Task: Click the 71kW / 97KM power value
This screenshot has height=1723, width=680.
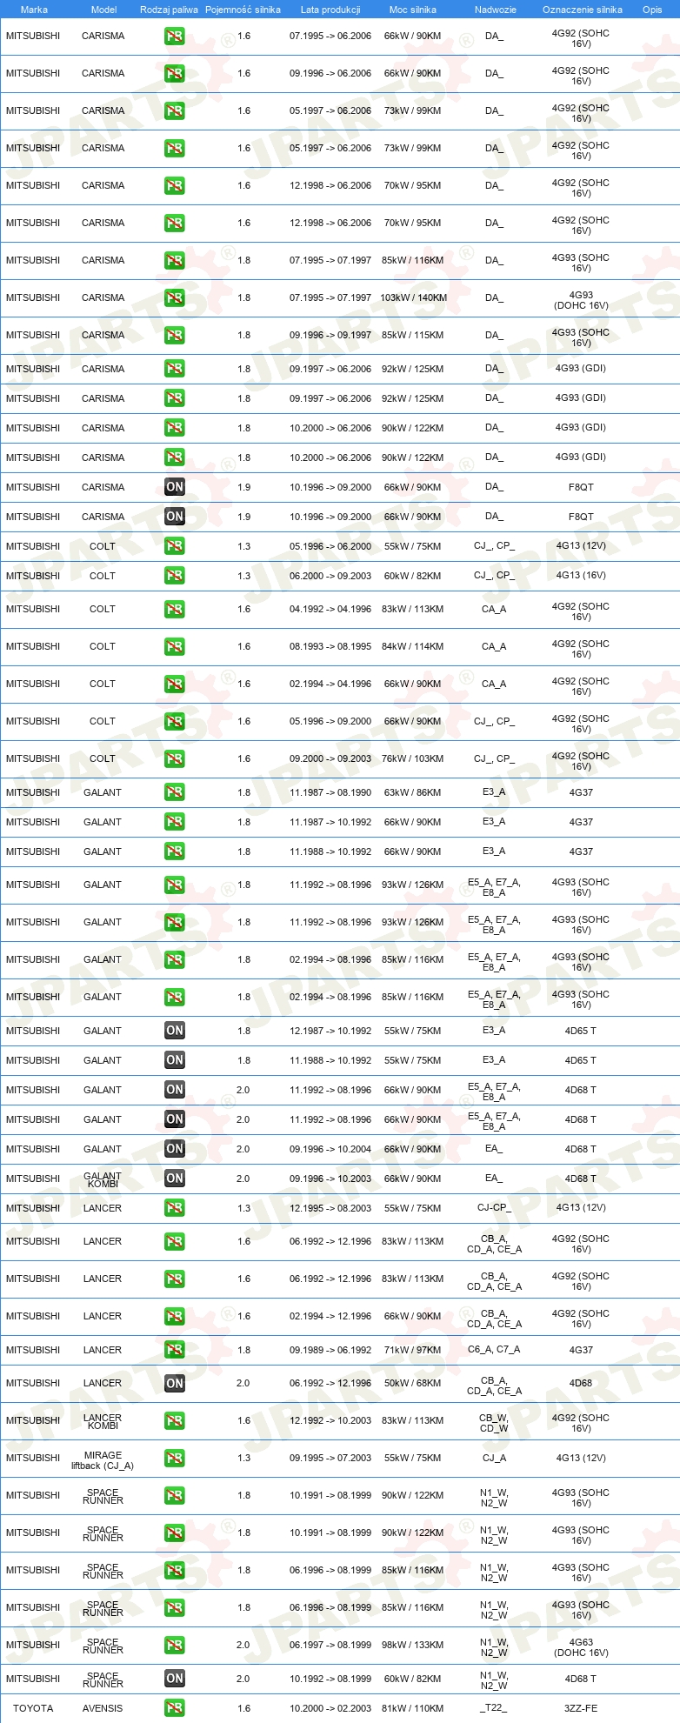Action: pyautogui.click(x=413, y=1350)
